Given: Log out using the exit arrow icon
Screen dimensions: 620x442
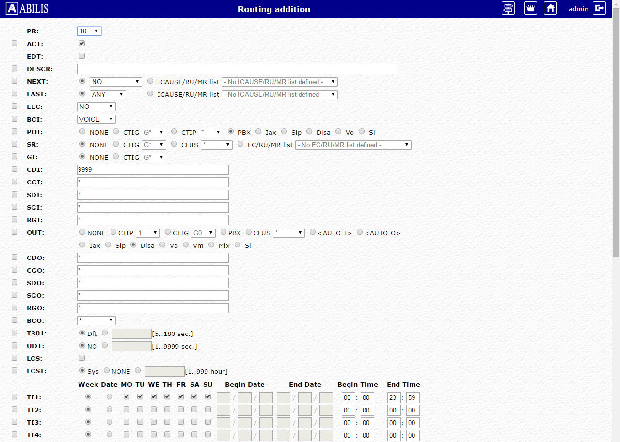Looking at the screenshot, I should [x=600, y=8].
